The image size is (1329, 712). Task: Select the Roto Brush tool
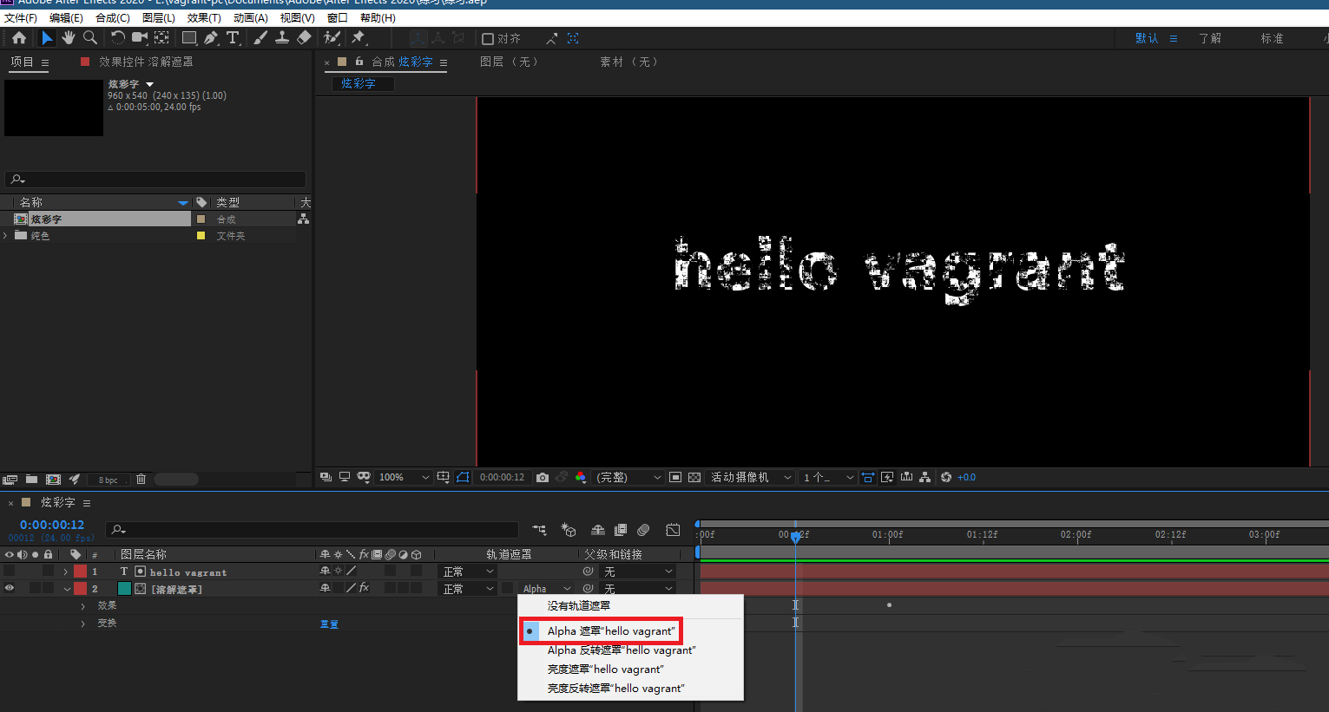(x=332, y=38)
